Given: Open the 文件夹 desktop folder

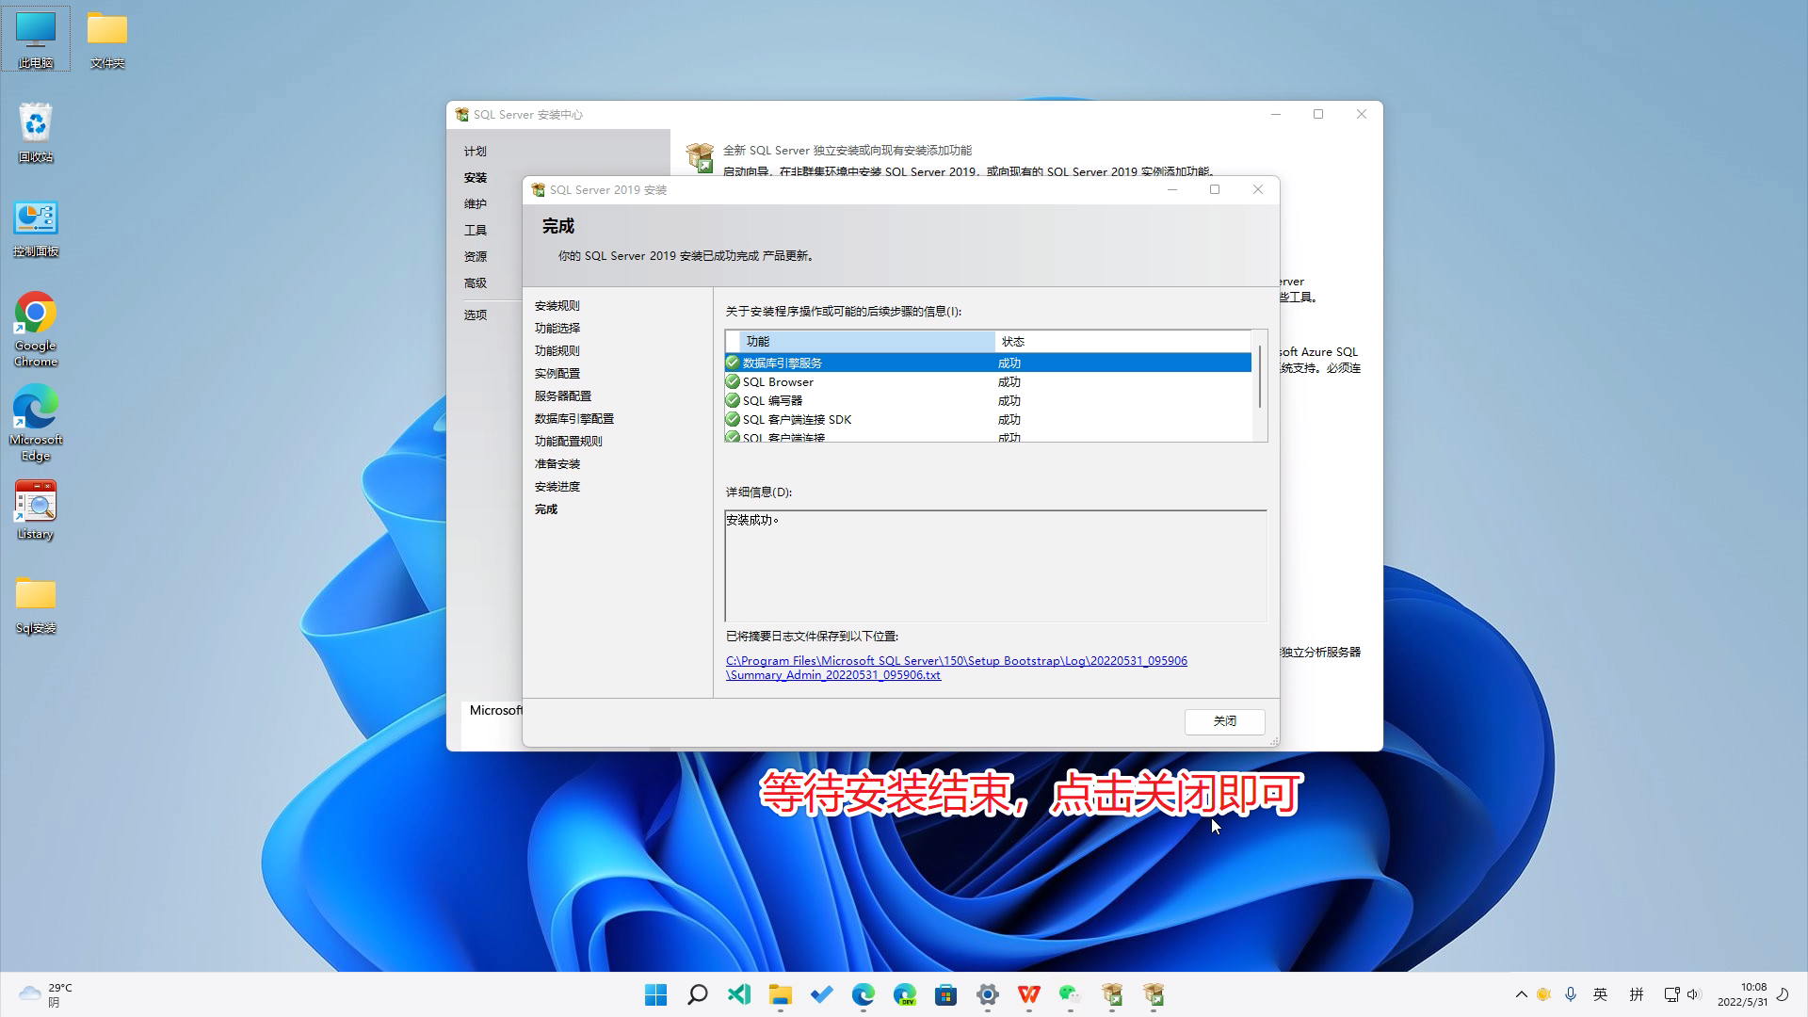Looking at the screenshot, I should coord(107,39).
